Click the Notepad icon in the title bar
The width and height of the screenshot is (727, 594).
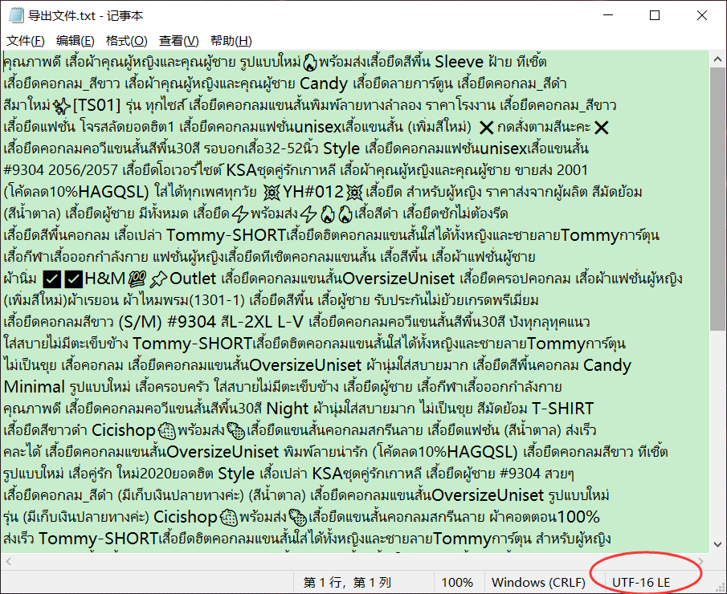tap(15, 15)
